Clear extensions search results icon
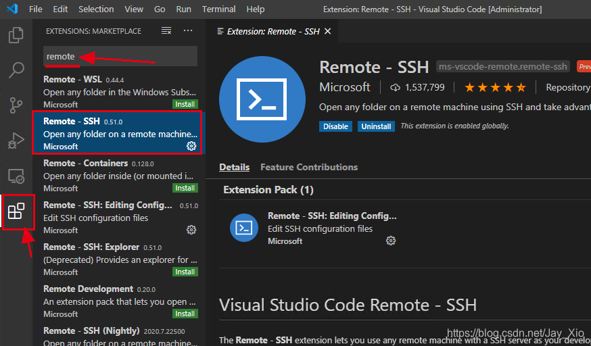Image resolution: width=591 pixels, height=346 pixels. [166, 31]
